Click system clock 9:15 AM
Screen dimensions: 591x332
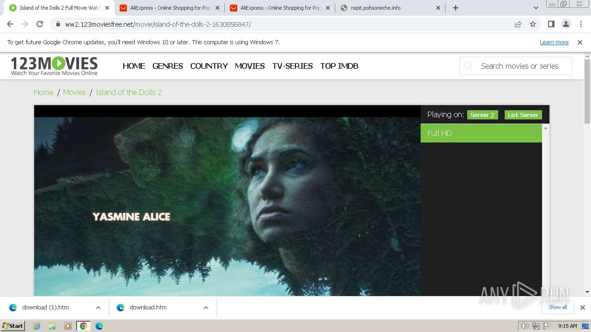pyautogui.click(x=567, y=326)
